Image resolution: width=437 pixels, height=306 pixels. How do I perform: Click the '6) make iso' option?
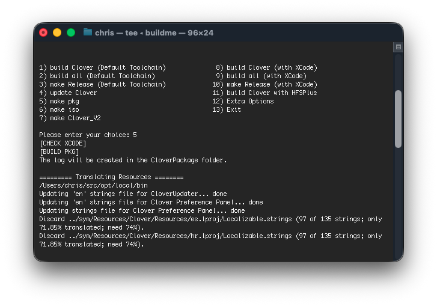(x=59, y=109)
